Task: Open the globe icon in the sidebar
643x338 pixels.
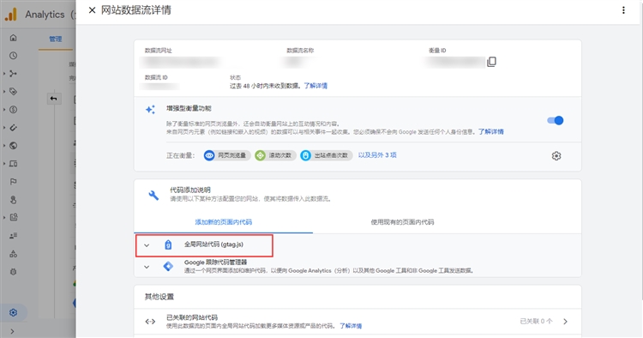Action: (x=13, y=146)
